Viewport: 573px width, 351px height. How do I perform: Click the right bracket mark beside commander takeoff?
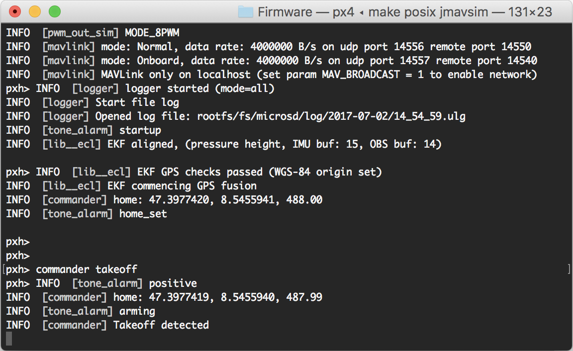[568, 269]
